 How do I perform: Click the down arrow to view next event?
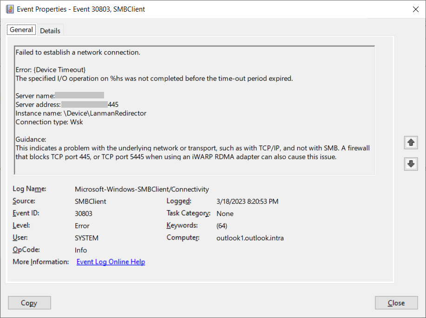(410, 163)
